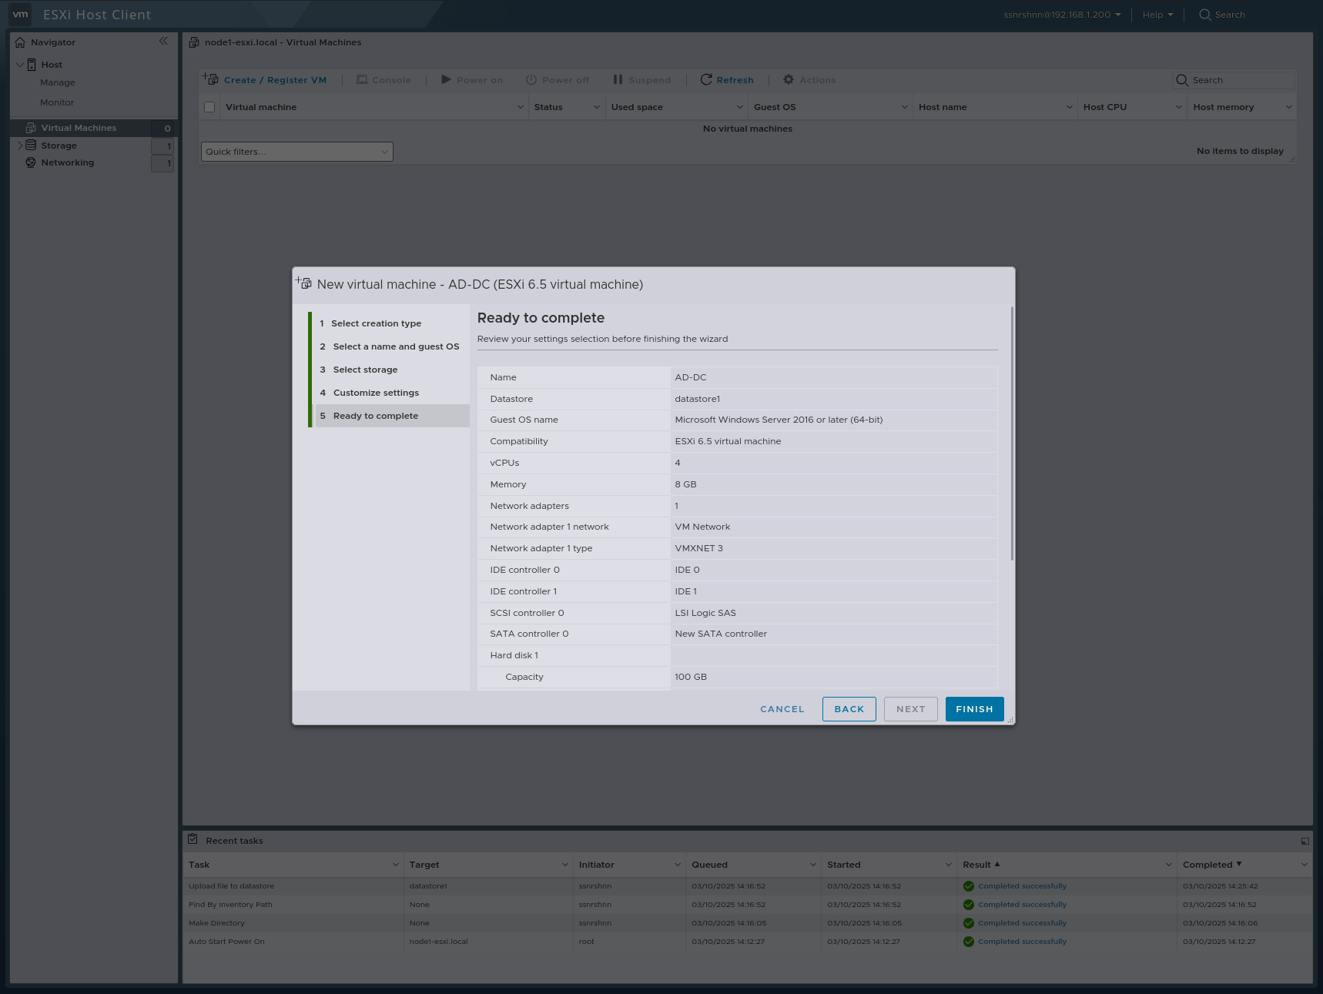Select Networking in the Navigator
This screenshot has width=1323, height=994.
[x=68, y=162]
